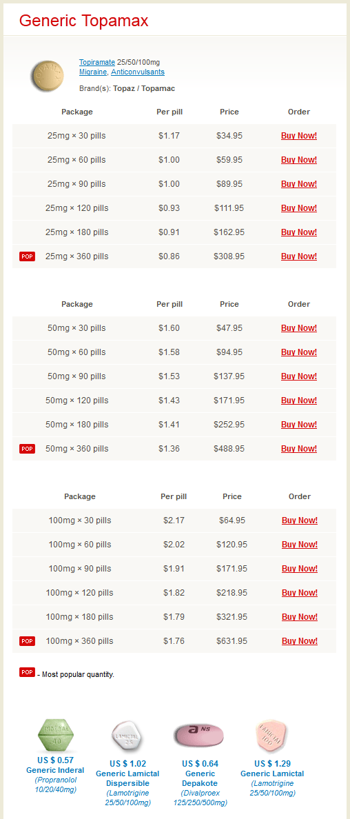Open Generic Depakote product link

200,779
